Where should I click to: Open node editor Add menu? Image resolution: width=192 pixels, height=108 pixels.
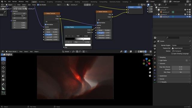click(x=29, y=5)
